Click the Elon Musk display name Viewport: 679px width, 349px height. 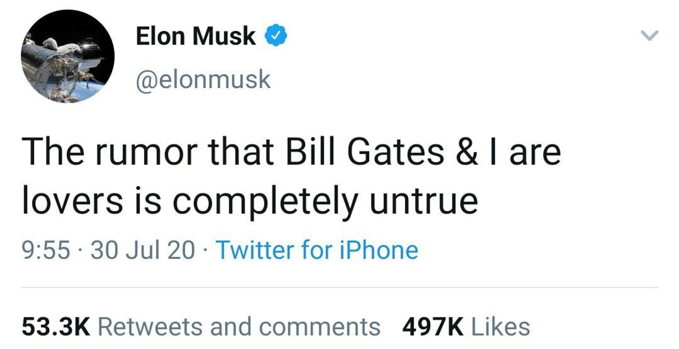pyautogui.click(x=195, y=36)
